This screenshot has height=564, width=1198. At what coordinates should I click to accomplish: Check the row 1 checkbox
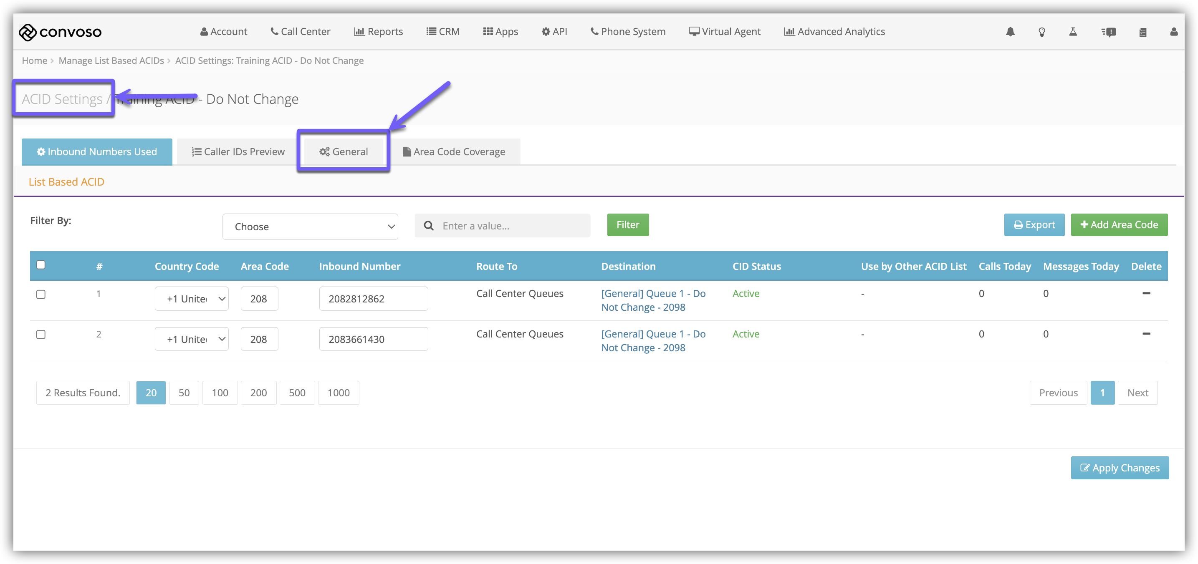41,295
